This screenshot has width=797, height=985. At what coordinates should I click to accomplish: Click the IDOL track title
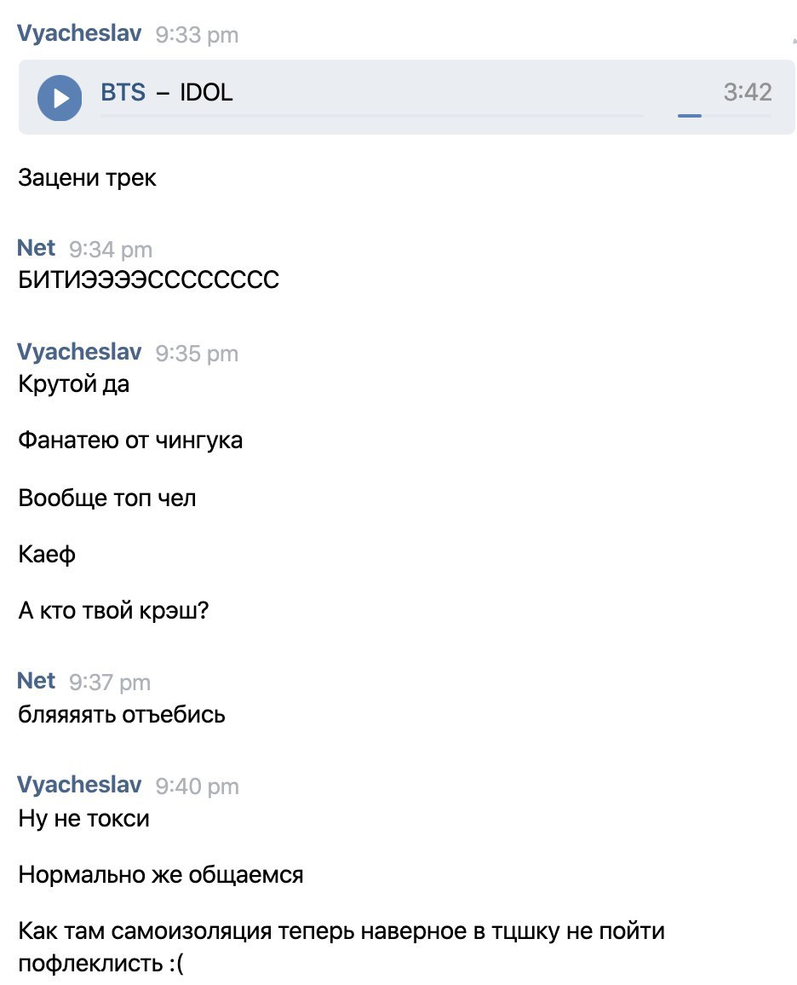pyautogui.click(x=206, y=92)
